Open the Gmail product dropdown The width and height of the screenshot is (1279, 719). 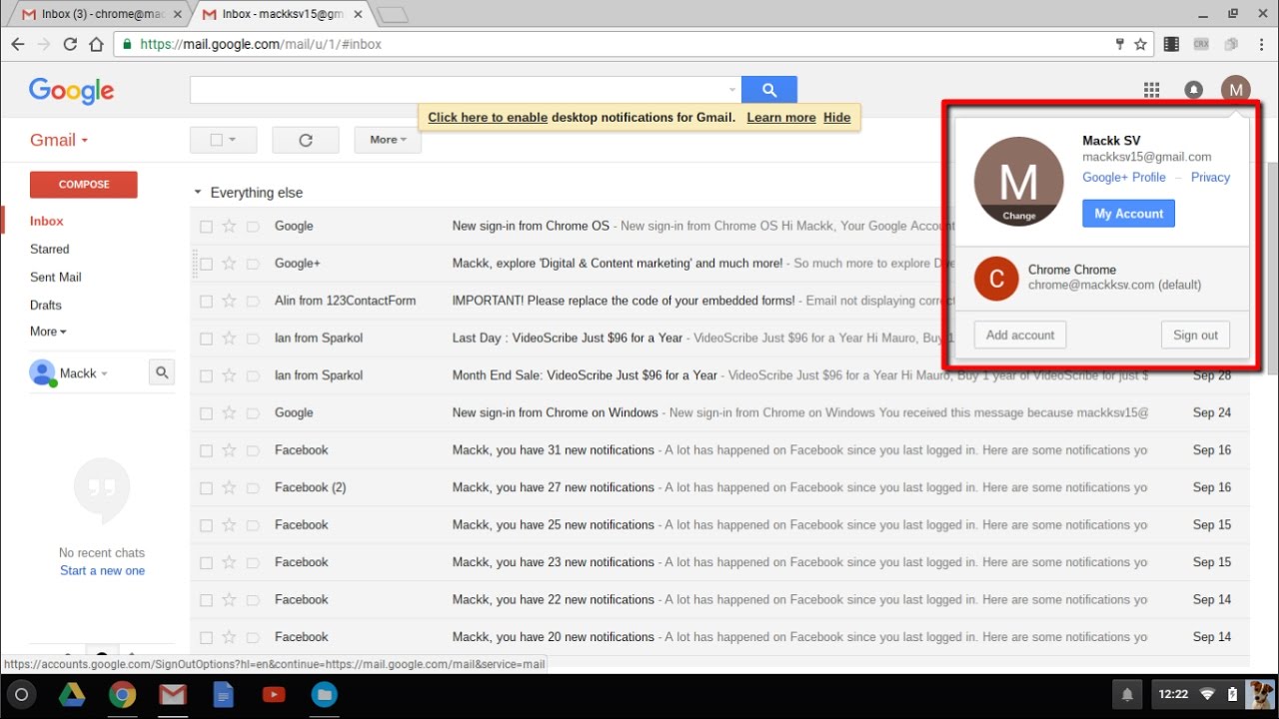coord(59,140)
